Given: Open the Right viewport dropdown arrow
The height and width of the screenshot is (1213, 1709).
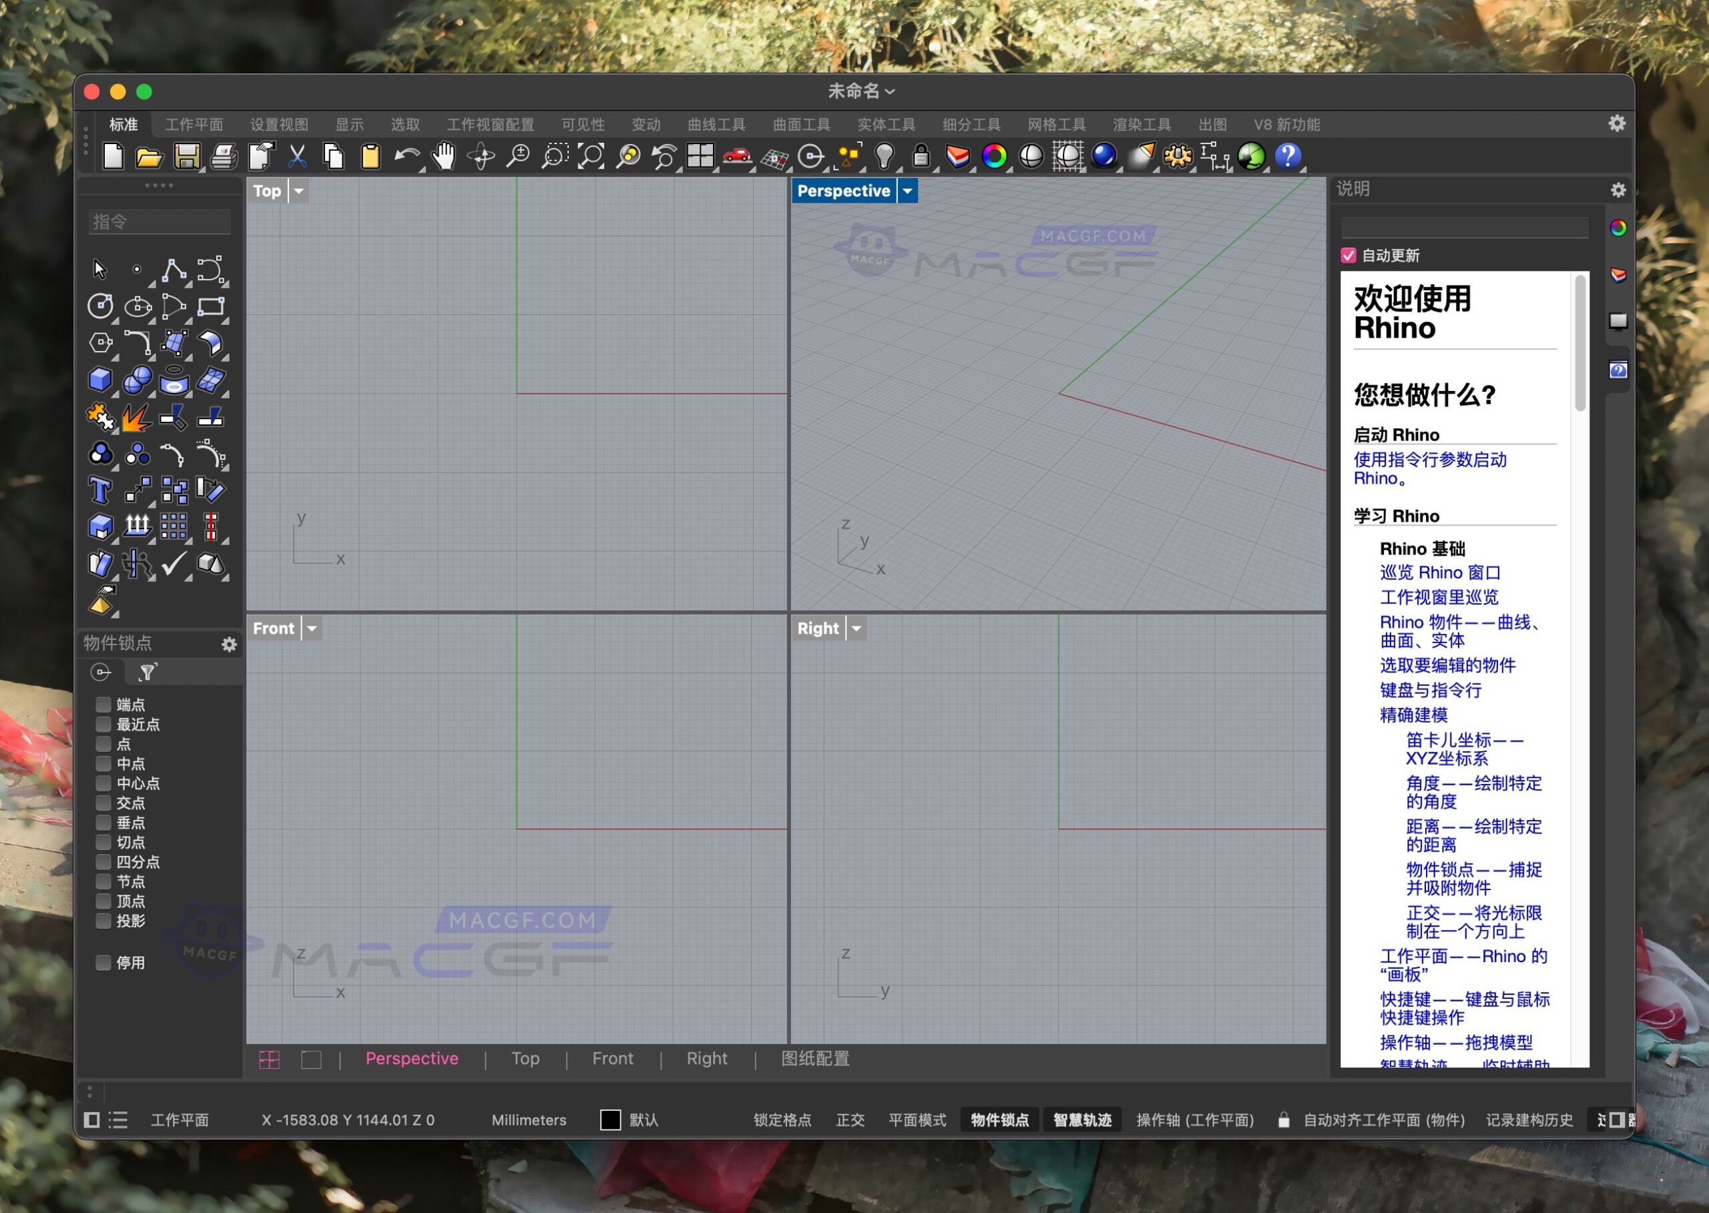Looking at the screenshot, I should (x=857, y=628).
